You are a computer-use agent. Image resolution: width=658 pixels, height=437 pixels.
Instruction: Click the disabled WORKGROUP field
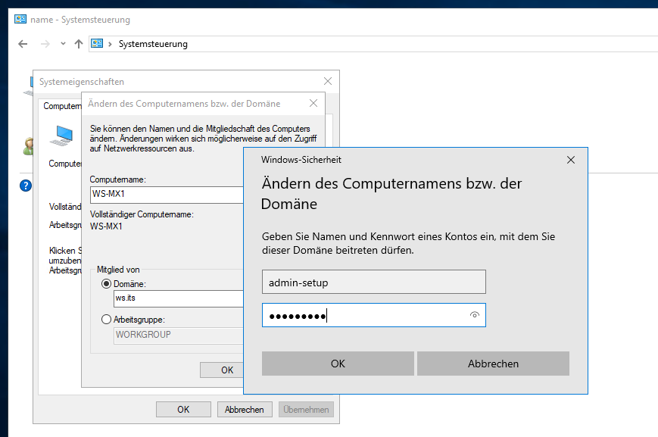[179, 335]
